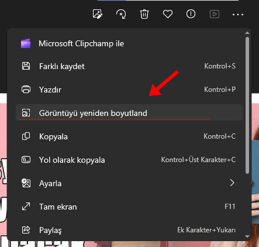Select Yol olarak kopyala entry
Viewport: 259px width, 247px height.
129,160
